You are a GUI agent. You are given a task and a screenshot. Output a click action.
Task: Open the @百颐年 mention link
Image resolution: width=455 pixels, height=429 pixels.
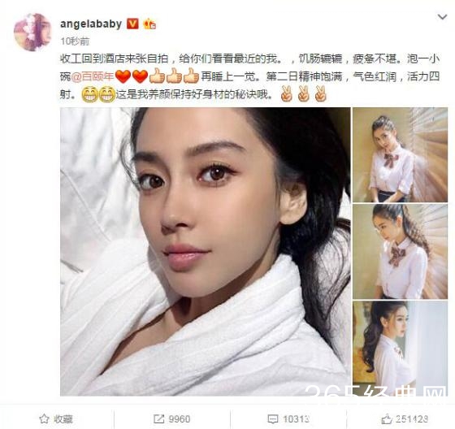[x=93, y=76]
